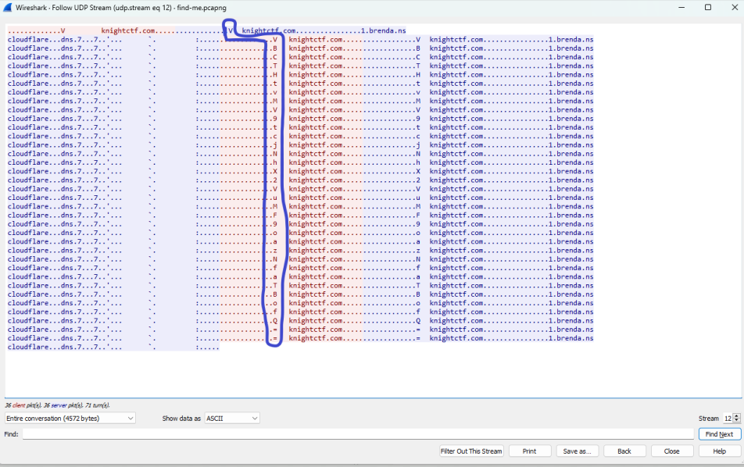The height and width of the screenshot is (467, 744).
Task: Click the '36 client pkt(s)' summary text
Action: coord(23,405)
